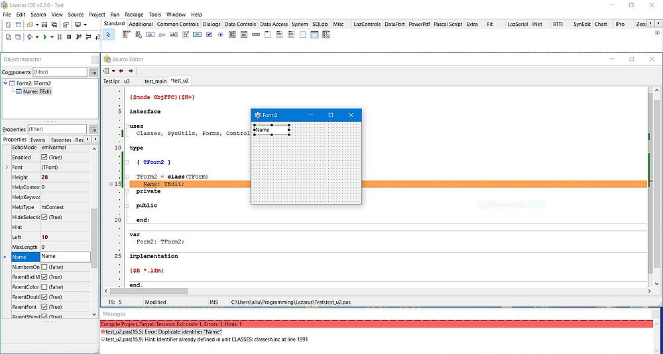This screenshot has height=354, width=663.
Task: Open the dropdown beside the Run play icon
Action: coord(52,37)
